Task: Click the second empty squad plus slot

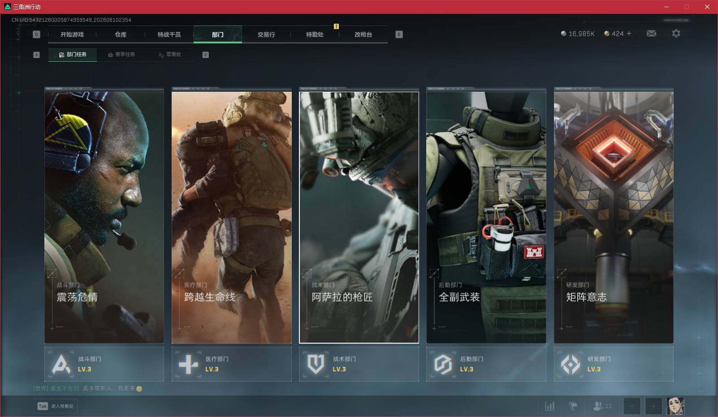Action: pos(653,406)
